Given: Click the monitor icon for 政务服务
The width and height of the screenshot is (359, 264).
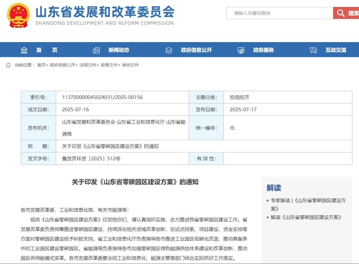Looking at the screenshot, I should tap(241, 50).
